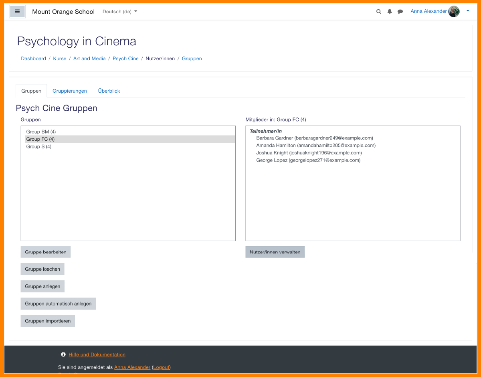Open the messages speech bubble icon

400,12
